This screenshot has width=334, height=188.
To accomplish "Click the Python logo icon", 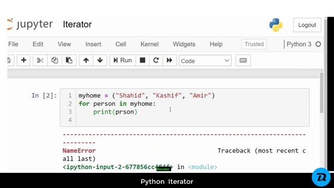I will point(276,25).
